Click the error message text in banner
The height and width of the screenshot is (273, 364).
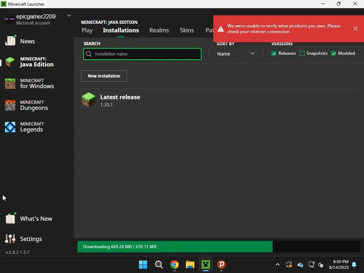284,29
